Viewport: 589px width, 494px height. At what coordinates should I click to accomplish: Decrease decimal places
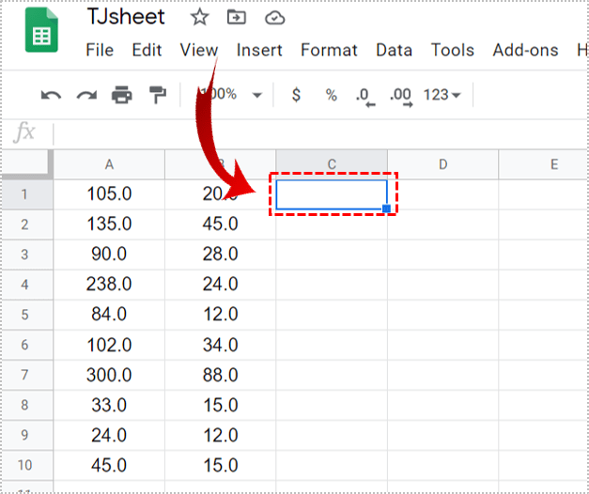point(364,96)
